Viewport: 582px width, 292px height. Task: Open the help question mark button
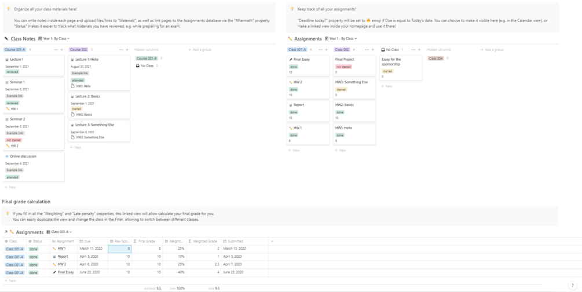coord(572,286)
